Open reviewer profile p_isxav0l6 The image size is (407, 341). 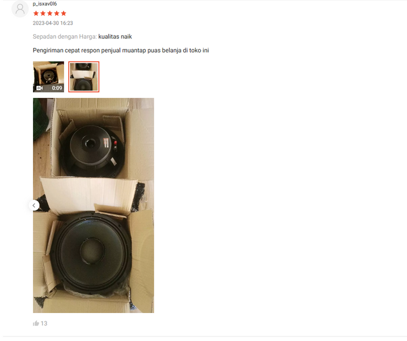pyautogui.click(x=45, y=3)
